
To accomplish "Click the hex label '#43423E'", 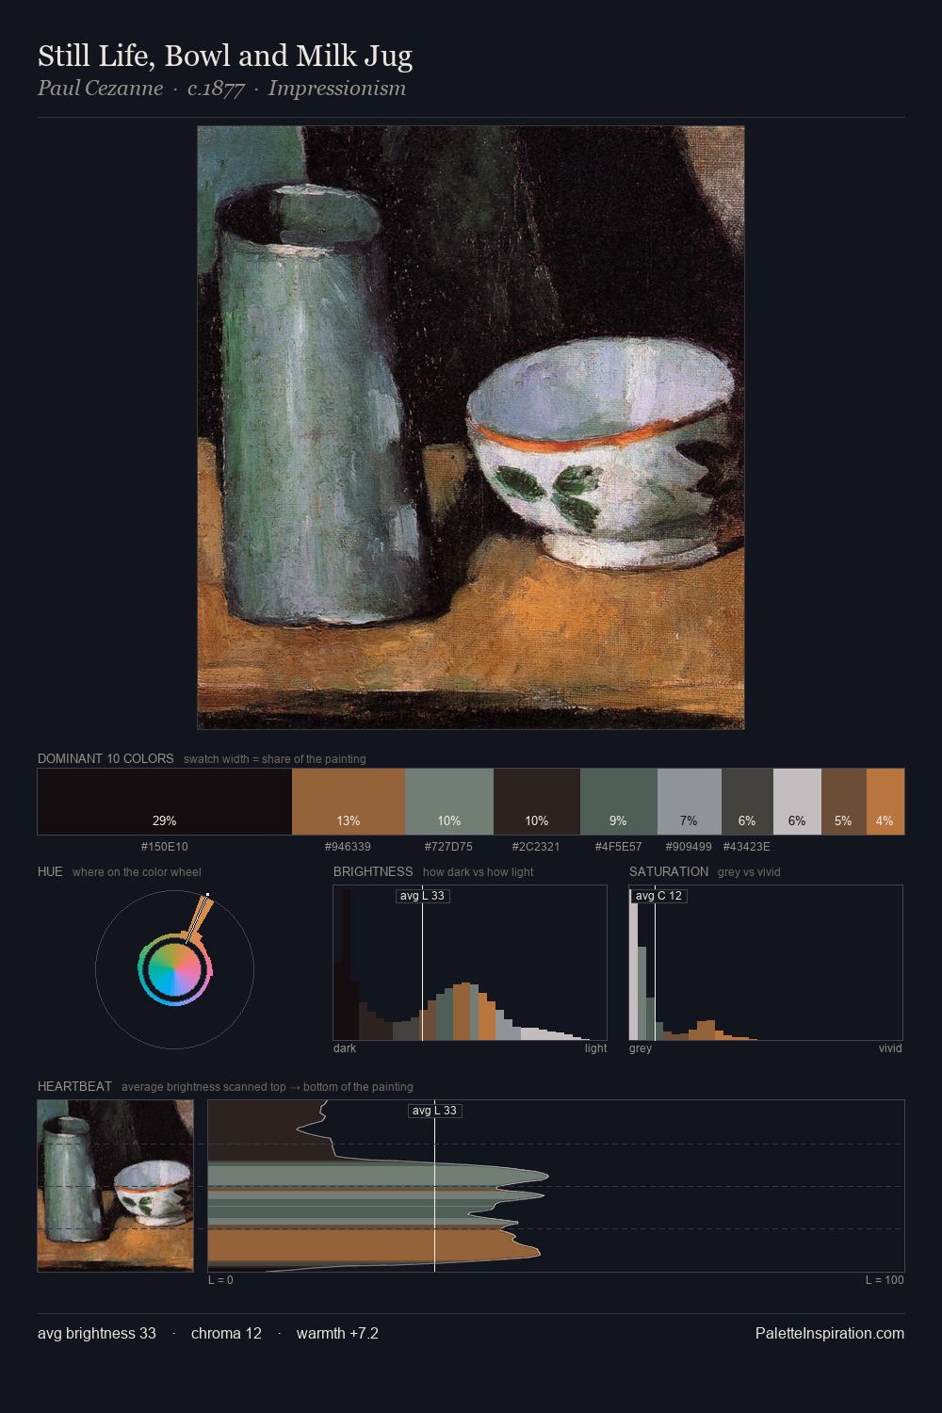I will [x=747, y=847].
